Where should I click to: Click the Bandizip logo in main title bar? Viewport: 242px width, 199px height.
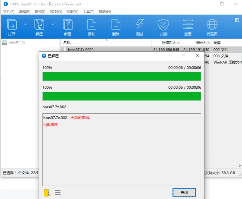5,4
